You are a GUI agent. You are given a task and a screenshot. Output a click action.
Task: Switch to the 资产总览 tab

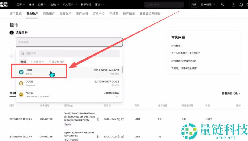[x=16, y=14]
